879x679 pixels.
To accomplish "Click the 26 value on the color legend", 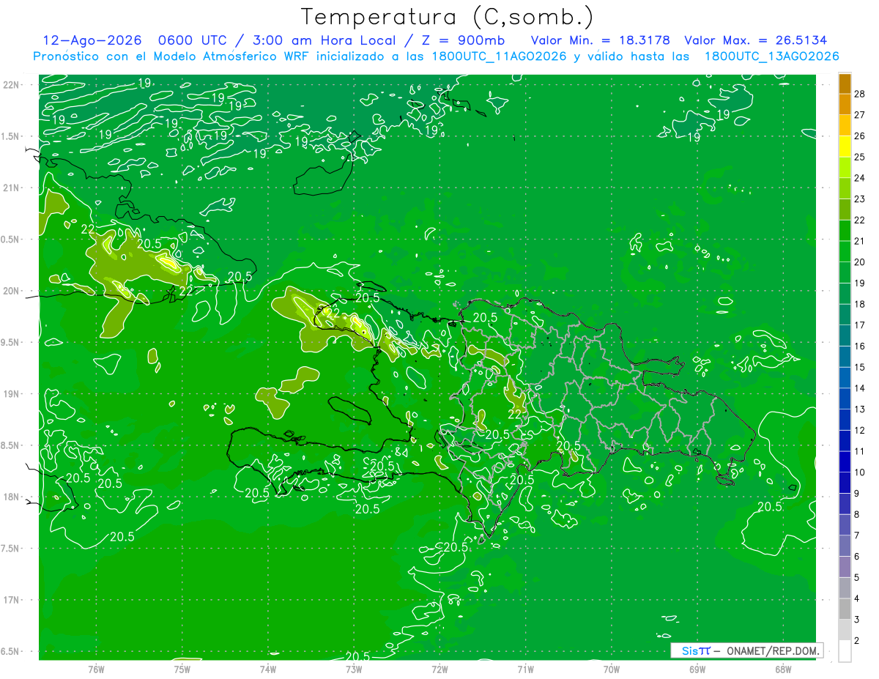I will coord(860,136).
